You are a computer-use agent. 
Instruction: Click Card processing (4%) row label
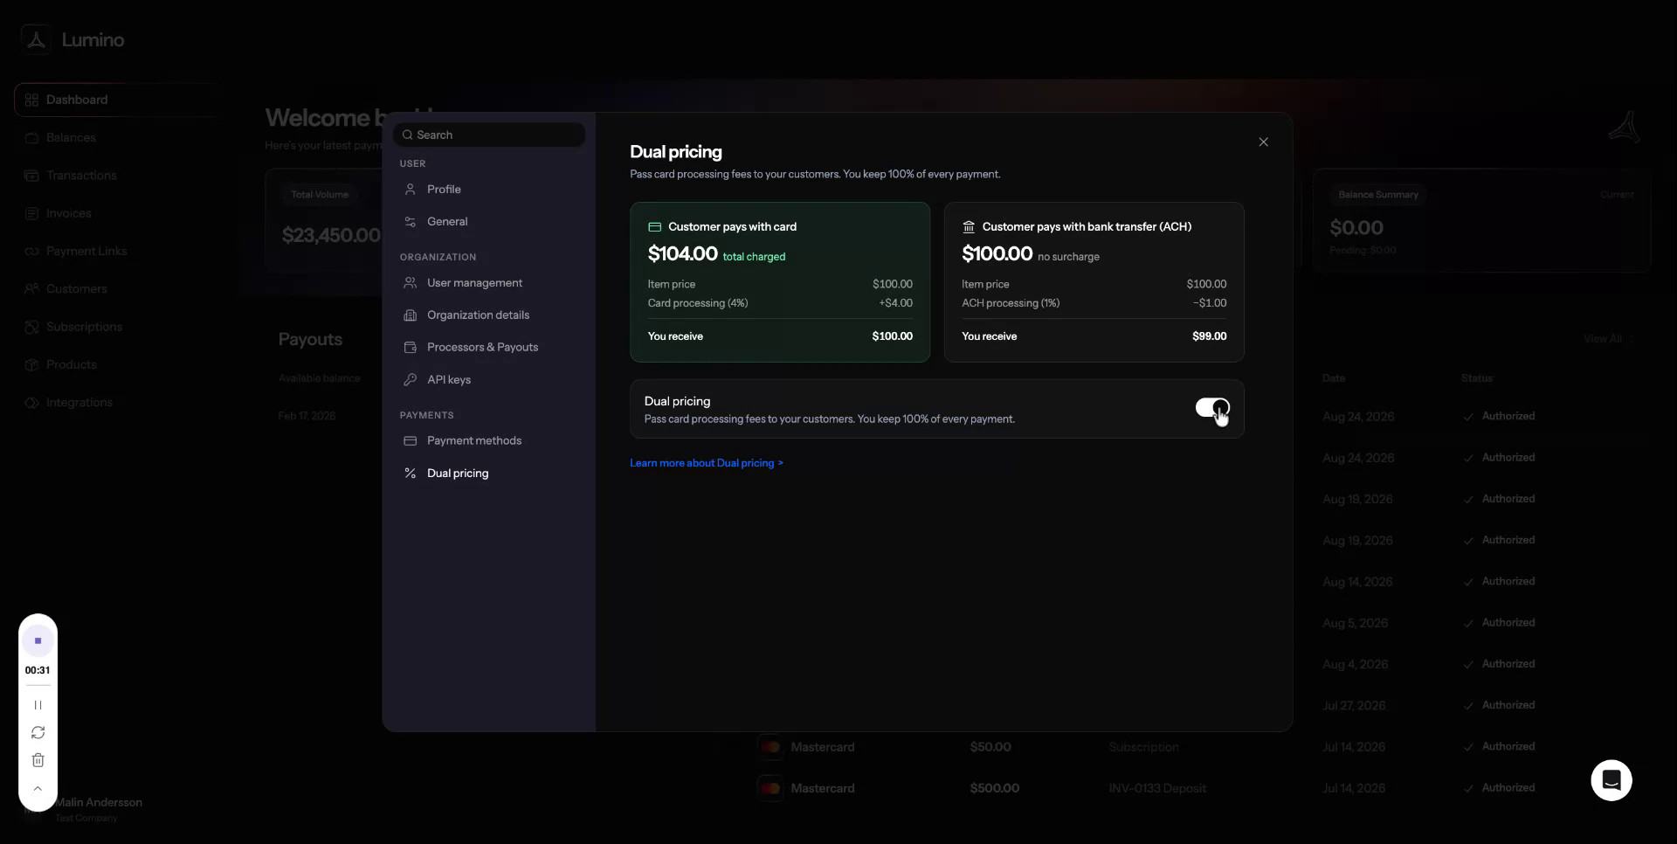tap(698, 303)
